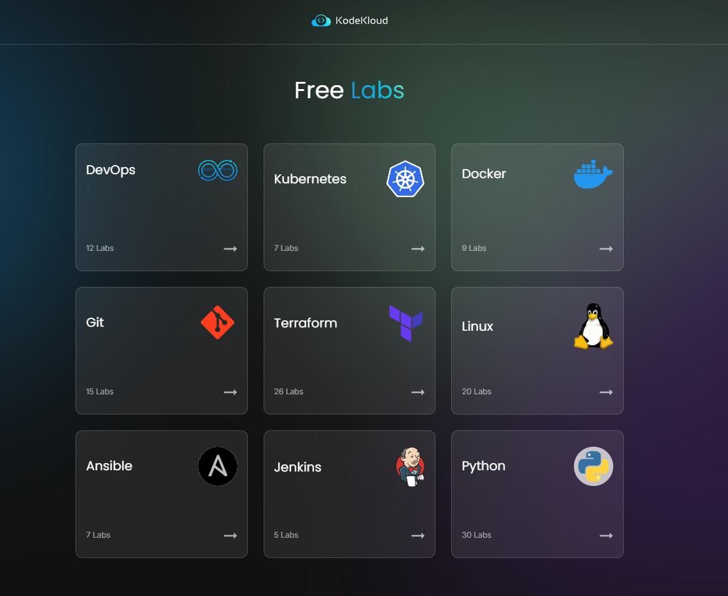The image size is (728, 596).
Task: Click the Python logo icon
Action: (x=593, y=466)
